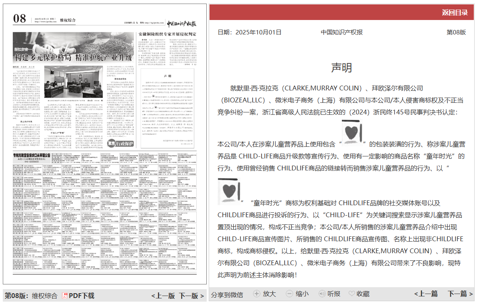The height and width of the screenshot is (306, 479).
Task: Click the plus icon beside 放大
Action: pos(256,293)
